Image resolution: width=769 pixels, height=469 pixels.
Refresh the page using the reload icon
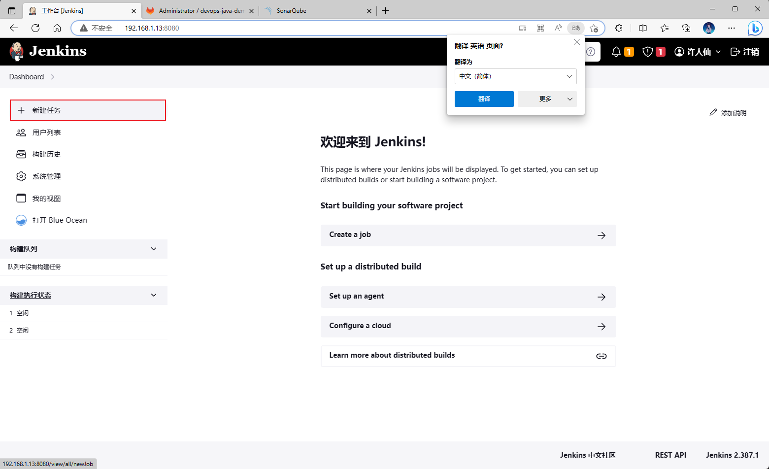[35, 28]
